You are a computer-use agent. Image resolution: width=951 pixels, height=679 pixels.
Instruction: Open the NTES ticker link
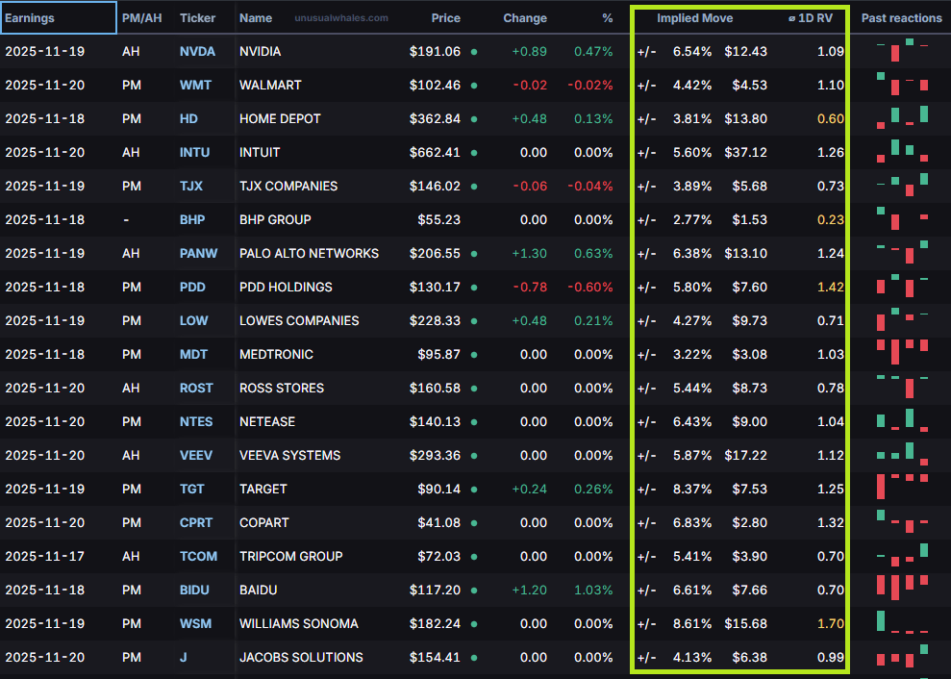pos(196,421)
